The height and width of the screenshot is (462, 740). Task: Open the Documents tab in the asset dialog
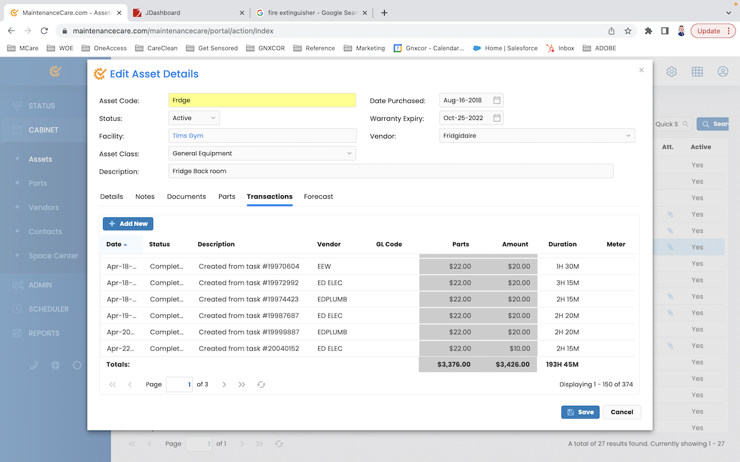click(x=186, y=197)
